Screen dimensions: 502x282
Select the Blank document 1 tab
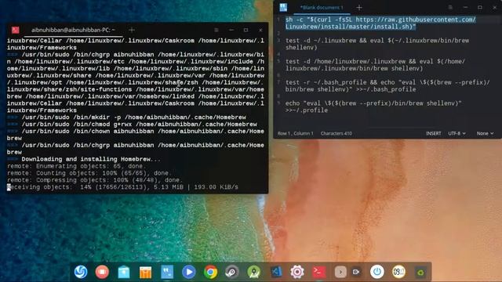point(322,7)
